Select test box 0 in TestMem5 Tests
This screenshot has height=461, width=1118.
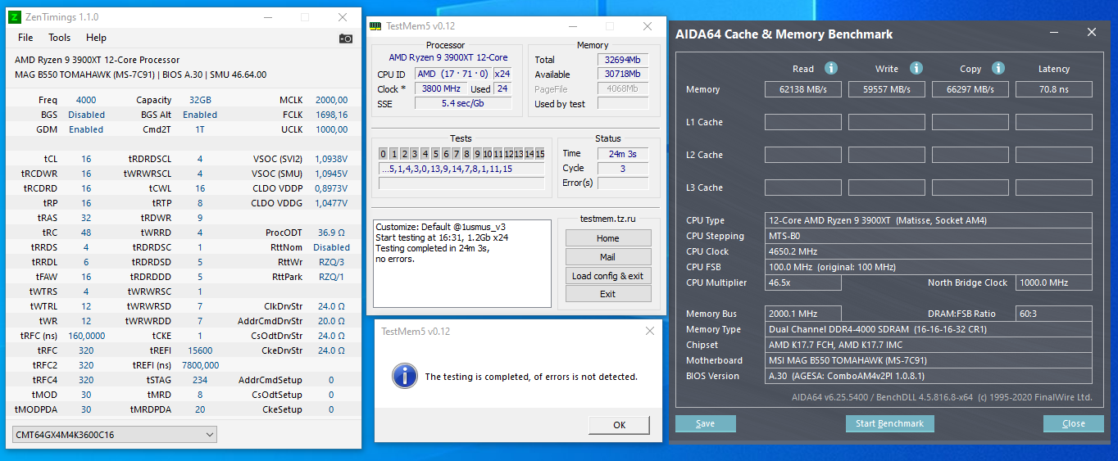383,154
